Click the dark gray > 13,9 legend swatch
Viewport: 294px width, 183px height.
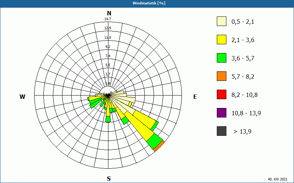222,131
